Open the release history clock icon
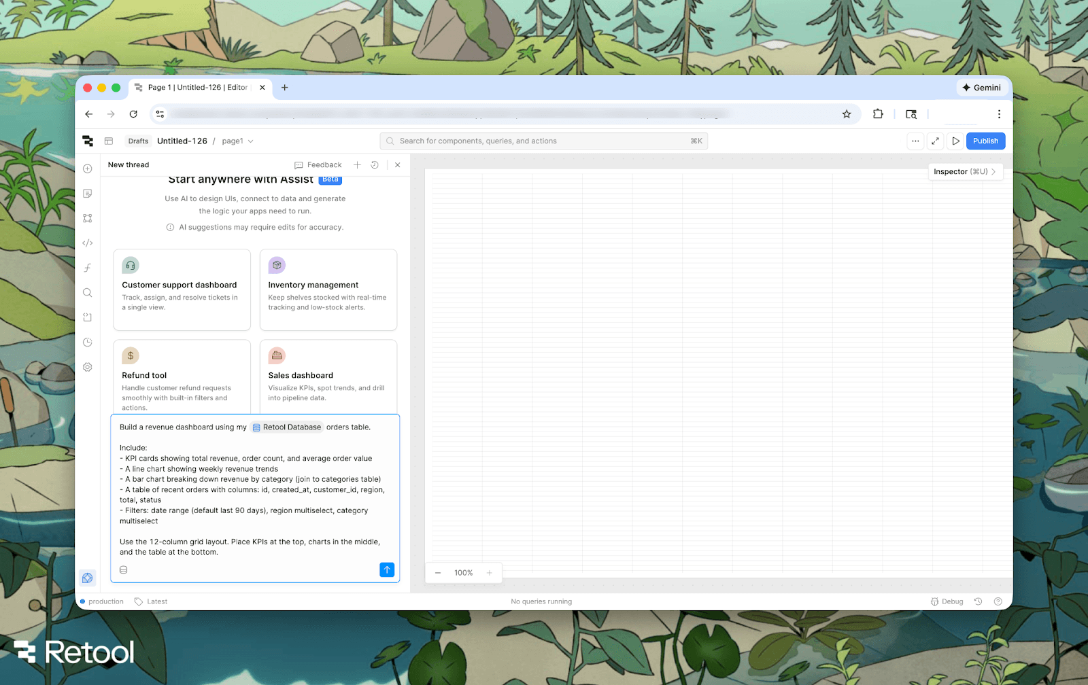The width and height of the screenshot is (1088, 685). pos(87,342)
